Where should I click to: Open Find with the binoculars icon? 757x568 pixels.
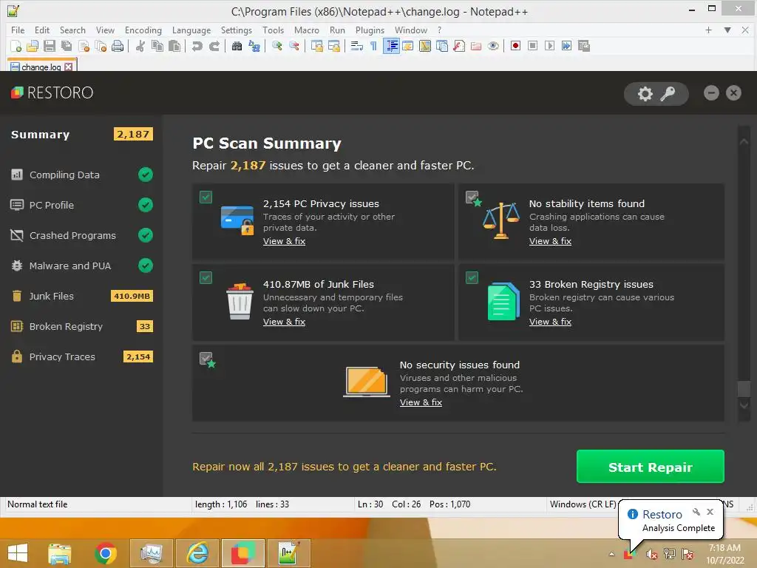click(x=237, y=46)
